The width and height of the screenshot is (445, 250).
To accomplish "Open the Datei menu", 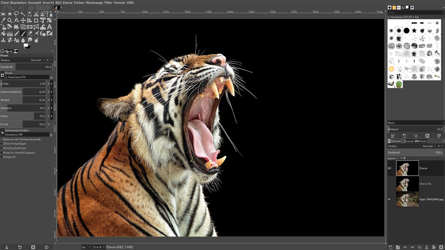I will 5,2.
